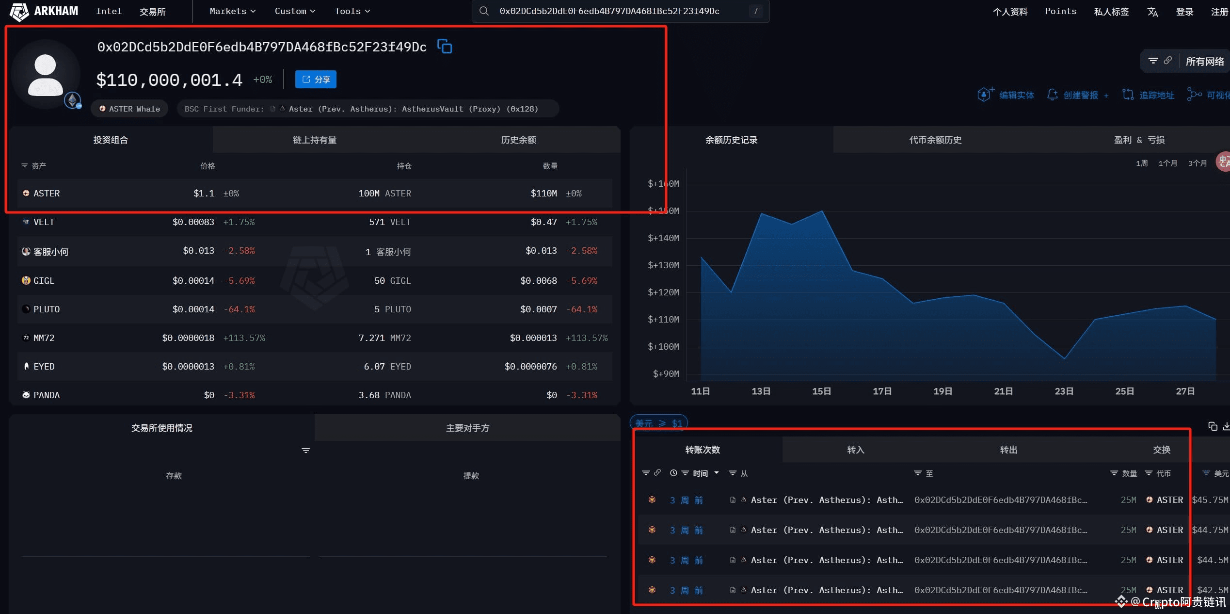Image resolution: width=1230 pixels, height=614 pixels.
Task: Open the filter icon in exchange usage panel
Action: click(306, 451)
